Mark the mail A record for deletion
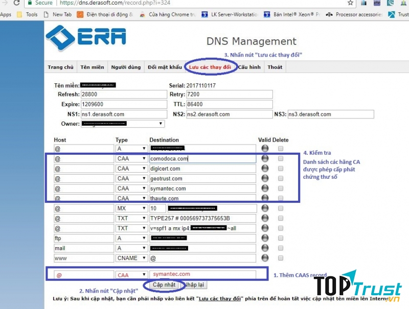 coord(280,248)
